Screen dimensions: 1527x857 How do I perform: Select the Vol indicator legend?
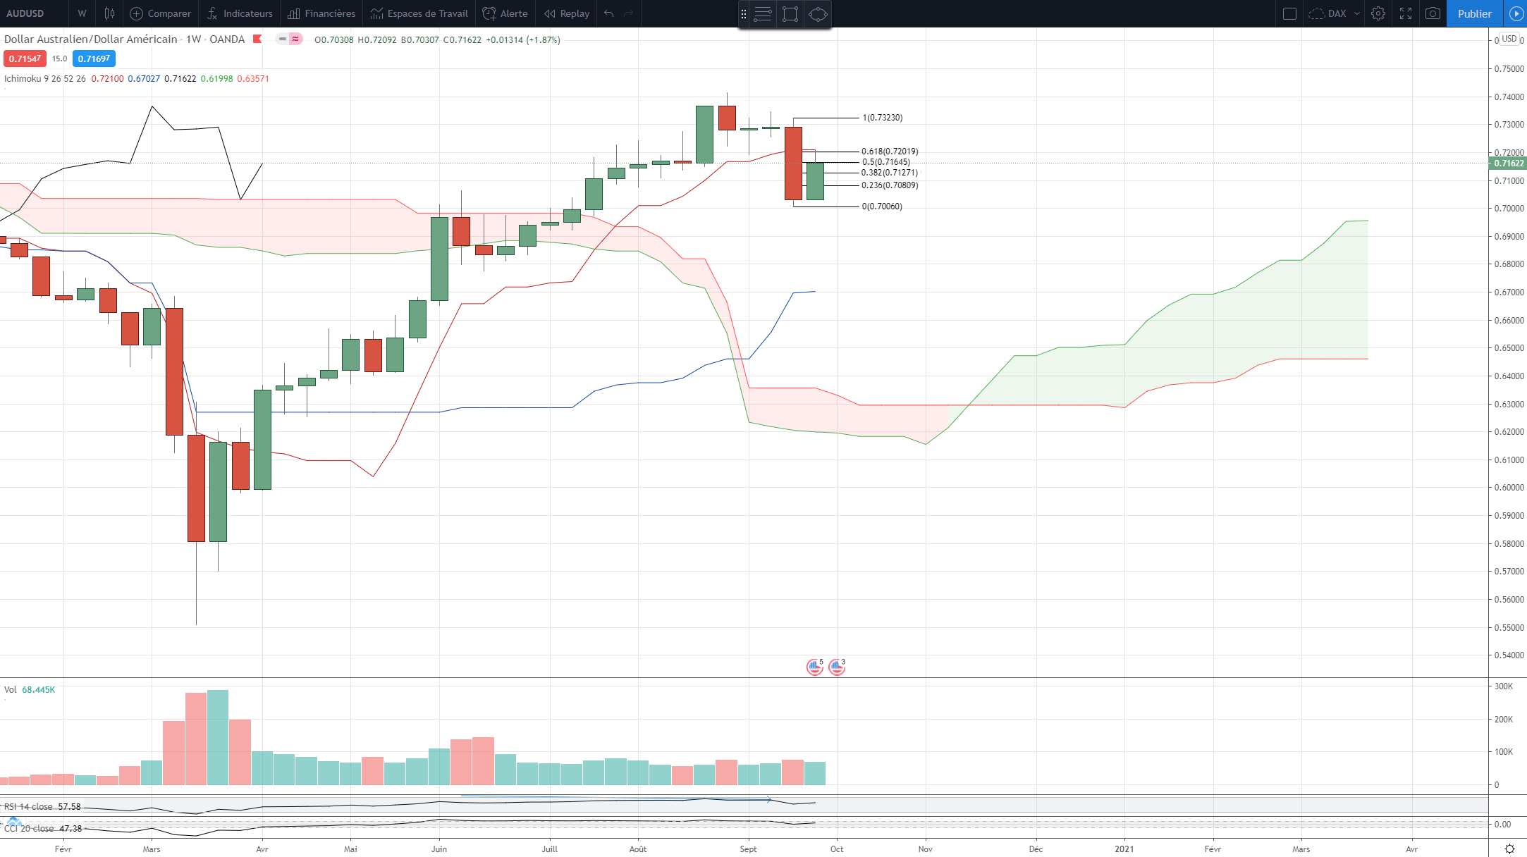11,689
